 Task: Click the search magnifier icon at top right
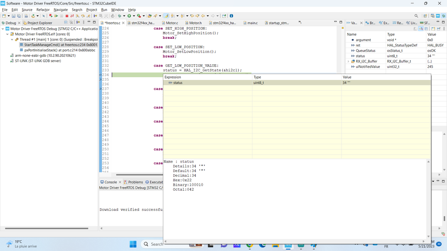(x=416, y=16)
